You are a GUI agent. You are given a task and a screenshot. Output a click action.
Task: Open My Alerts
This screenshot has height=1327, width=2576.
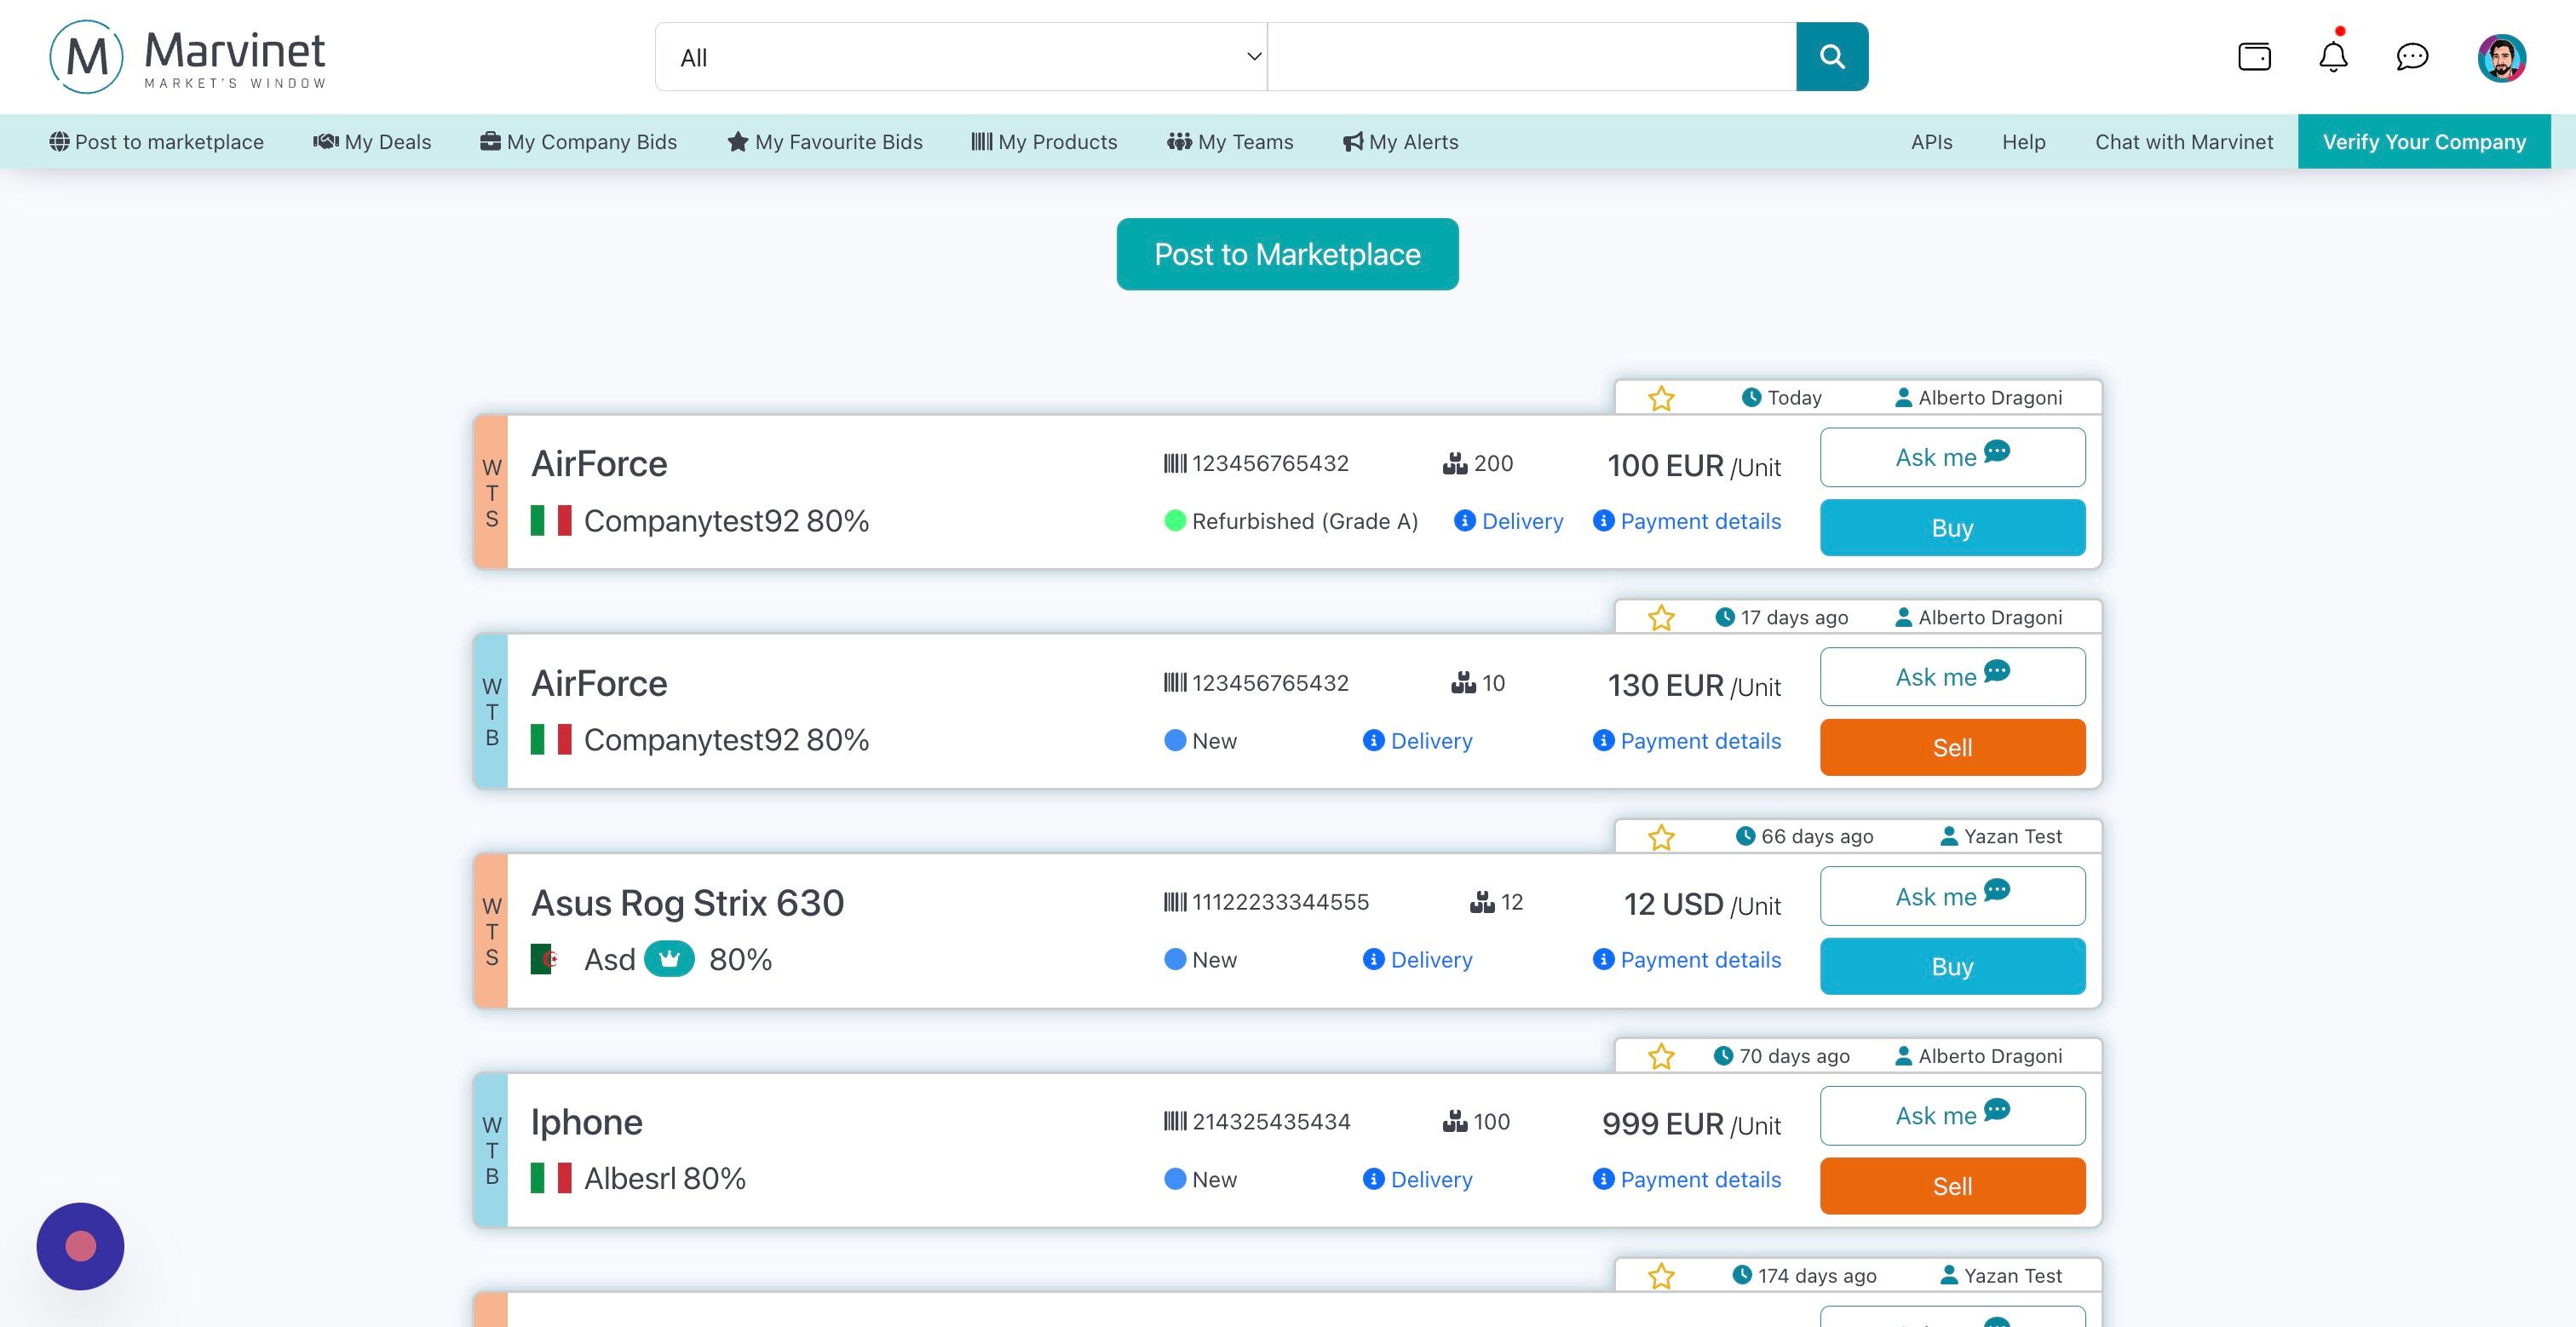pyautogui.click(x=1400, y=142)
